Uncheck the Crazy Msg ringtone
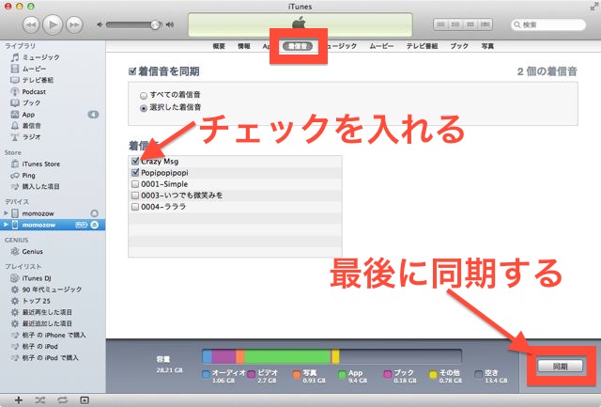 pyautogui.click(x=135, y=161)
